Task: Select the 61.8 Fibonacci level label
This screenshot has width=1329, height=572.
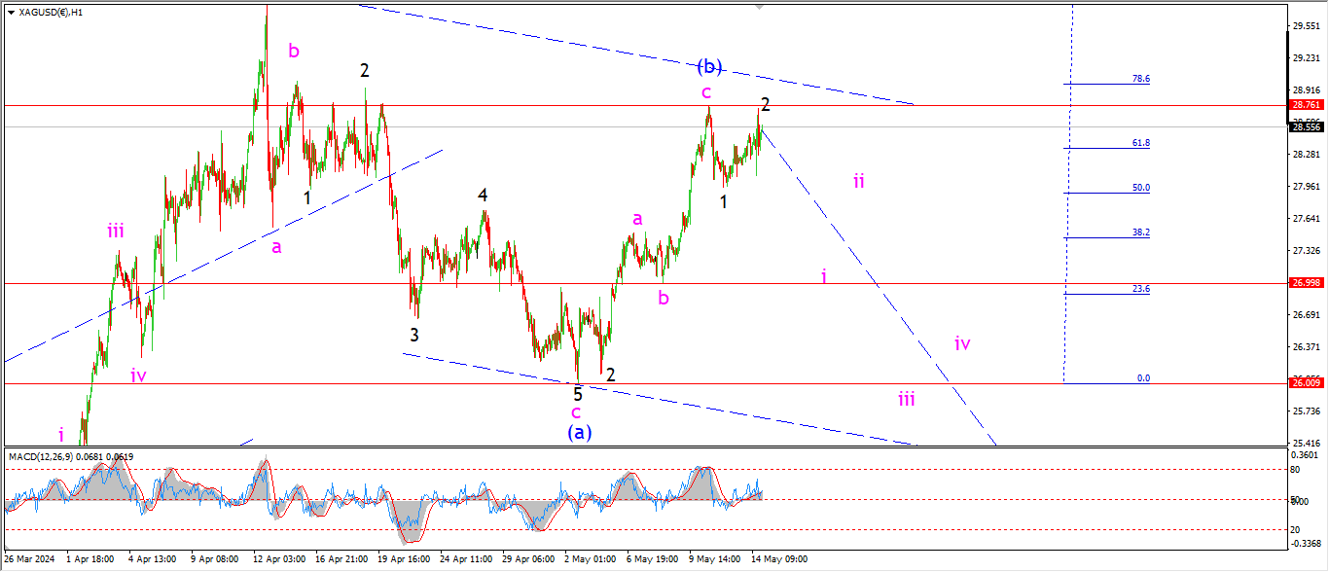Action: click(1141, 143)
